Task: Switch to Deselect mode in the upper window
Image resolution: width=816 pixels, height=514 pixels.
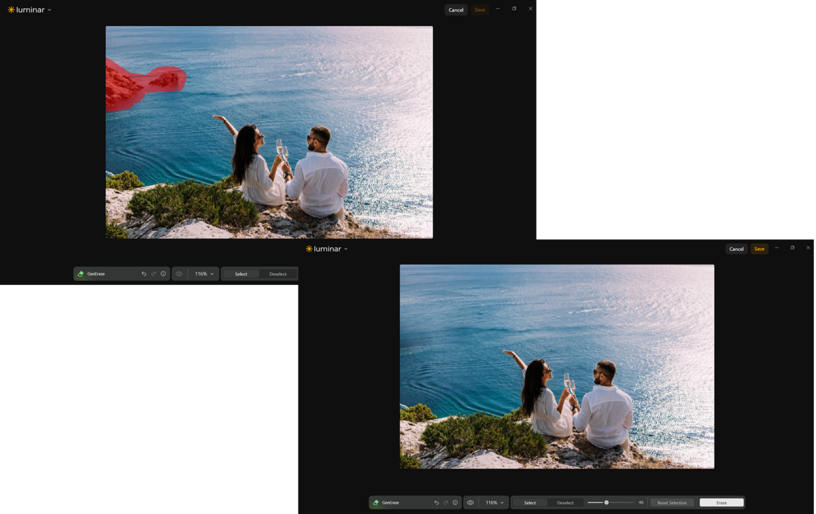Action: click(x=277, y=274)
